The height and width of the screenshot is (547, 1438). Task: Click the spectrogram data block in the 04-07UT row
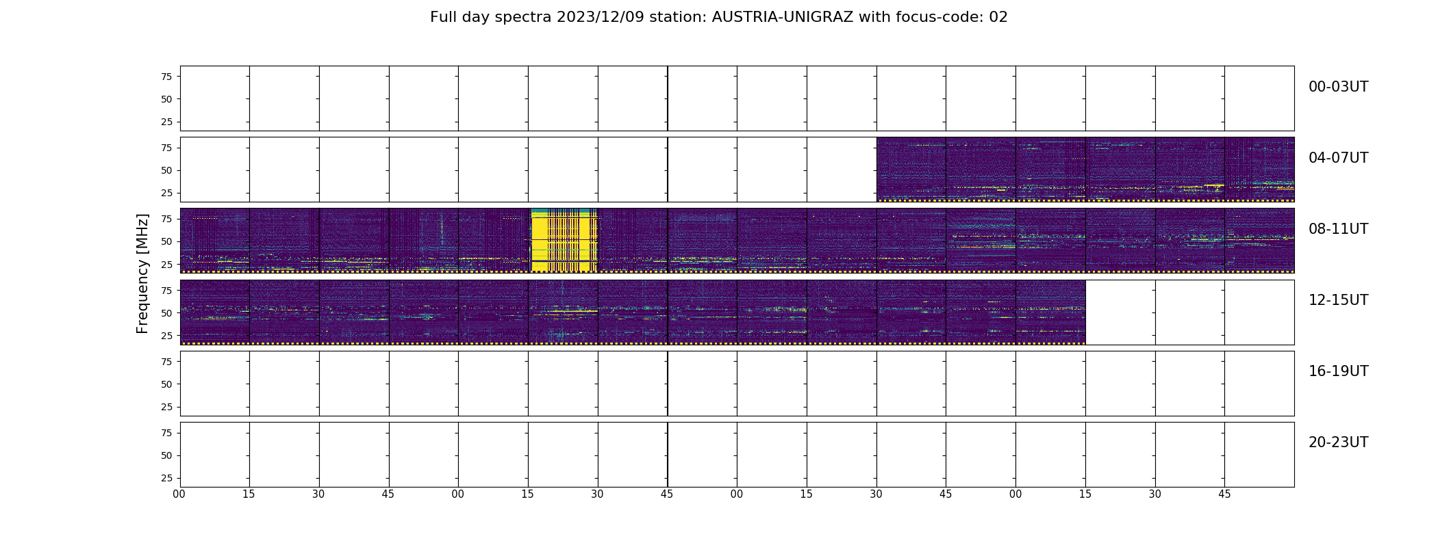click(x=1085, y=170)
